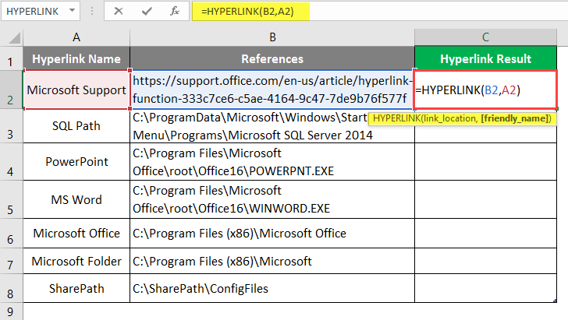
Task: Select empty result cell beside Microsoft Office row
Action: point(485,234)
